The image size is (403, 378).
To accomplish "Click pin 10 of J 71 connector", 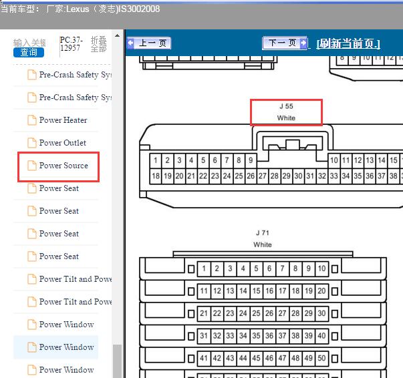I will coord(321,268).
